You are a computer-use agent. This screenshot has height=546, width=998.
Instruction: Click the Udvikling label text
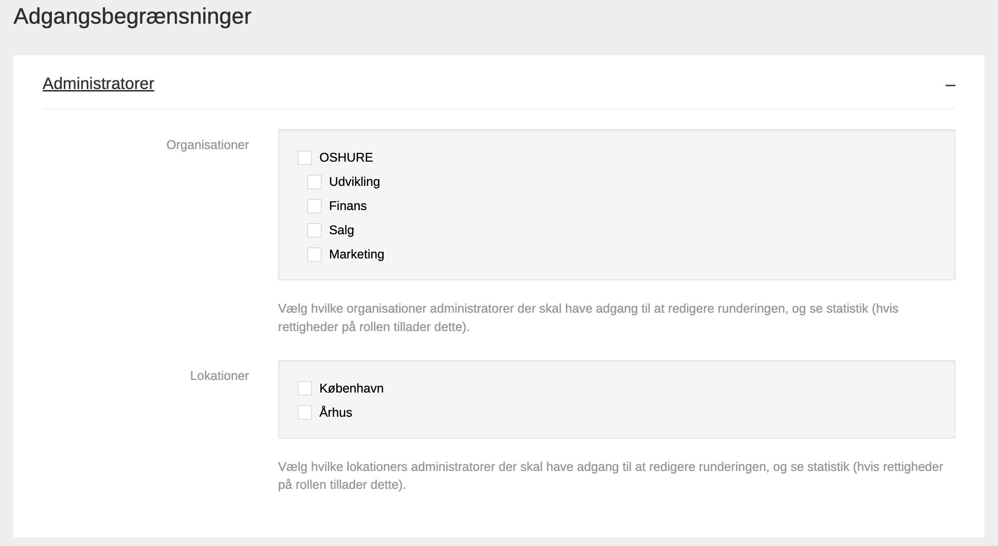pos(354,182)
